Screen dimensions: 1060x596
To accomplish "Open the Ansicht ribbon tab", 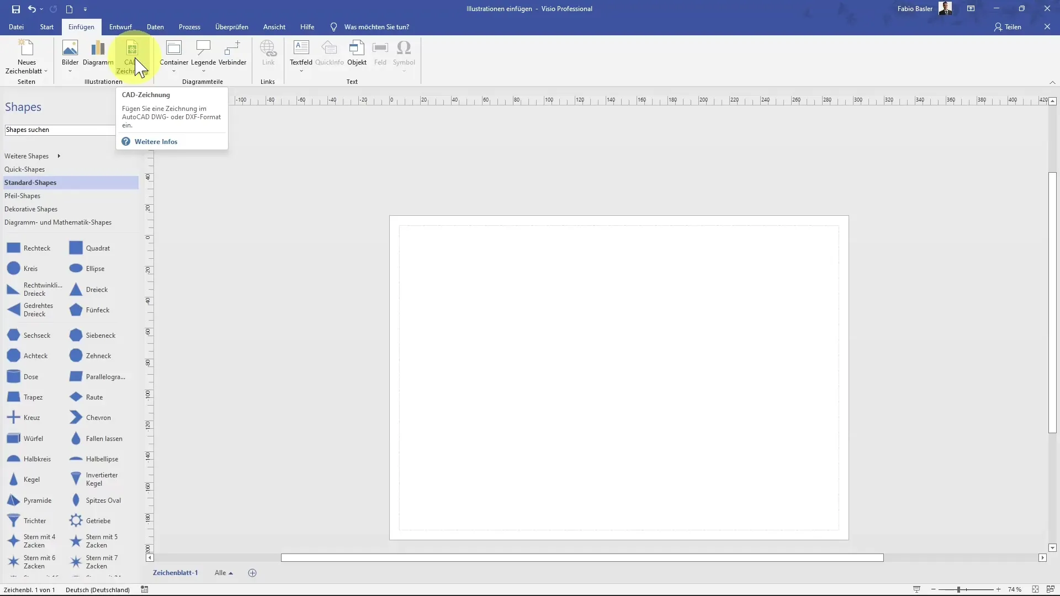I will coord(274,26).
